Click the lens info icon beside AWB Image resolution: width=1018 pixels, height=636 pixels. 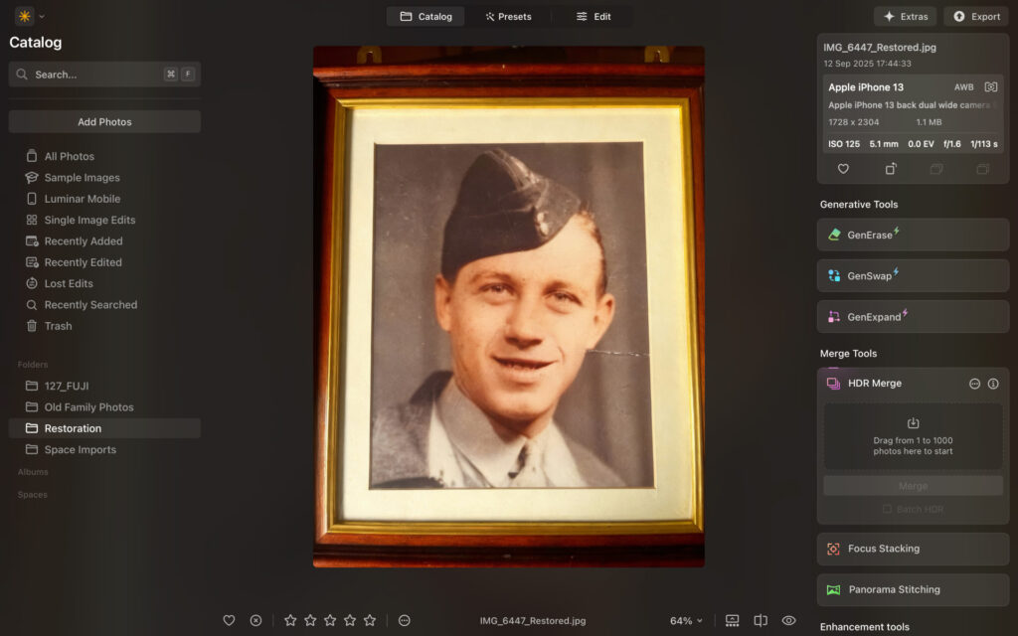click(x=990, y=86)
